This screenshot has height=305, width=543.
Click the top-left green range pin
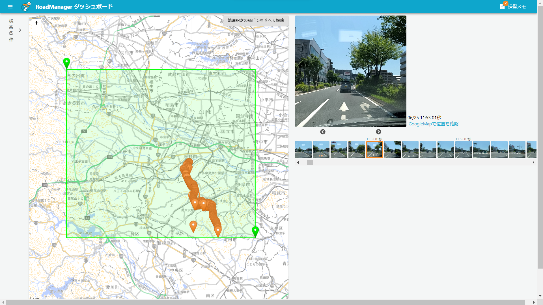[x=66, y=62]
